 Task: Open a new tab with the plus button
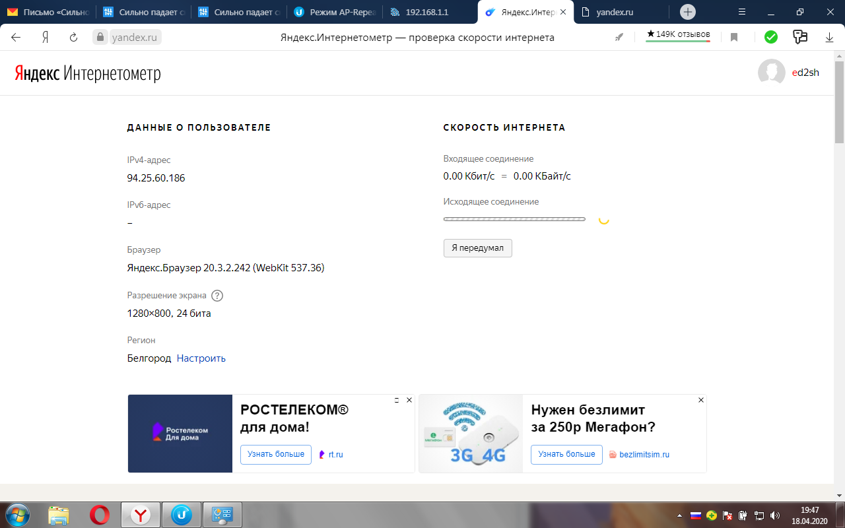(688, 12)
